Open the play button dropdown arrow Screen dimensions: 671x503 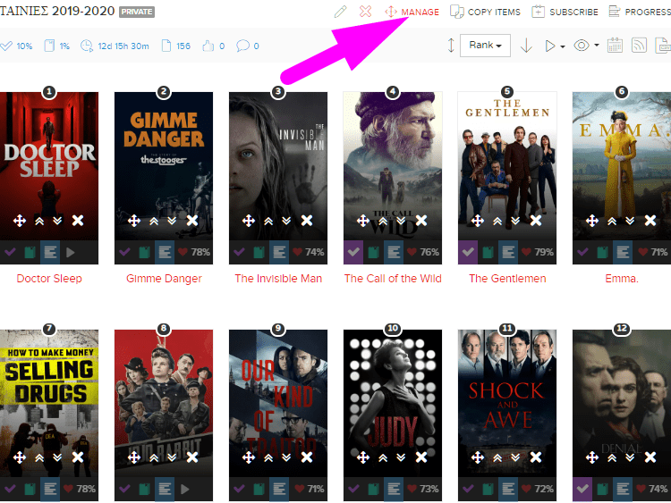563,46
